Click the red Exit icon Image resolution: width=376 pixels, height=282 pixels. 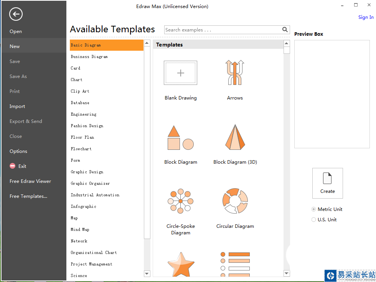[x=12, y=166]
